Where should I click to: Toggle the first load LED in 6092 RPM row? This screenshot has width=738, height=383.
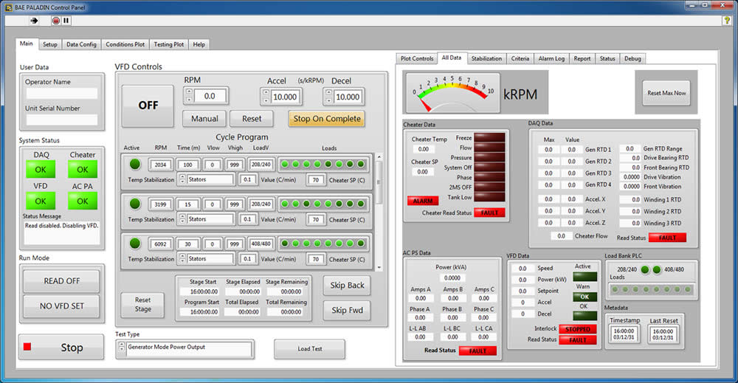(x=285, y=244)
